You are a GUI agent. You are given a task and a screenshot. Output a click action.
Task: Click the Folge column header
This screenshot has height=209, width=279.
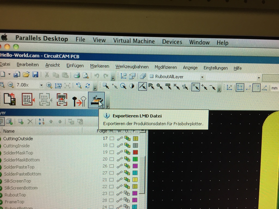click(102, 131)
